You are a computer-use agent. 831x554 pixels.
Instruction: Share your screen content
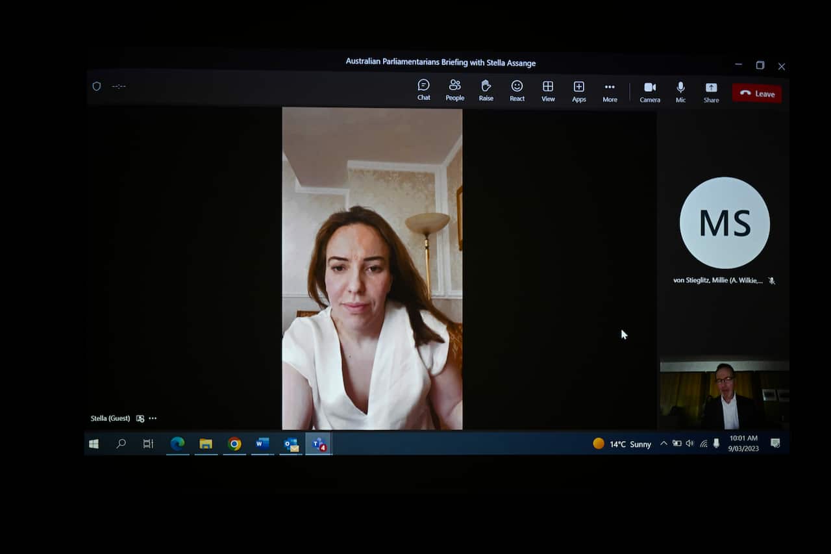pyautogui.click(x=711, y=91)
